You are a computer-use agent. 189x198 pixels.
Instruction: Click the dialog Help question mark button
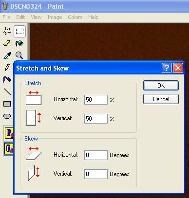(x=167, y=68)
